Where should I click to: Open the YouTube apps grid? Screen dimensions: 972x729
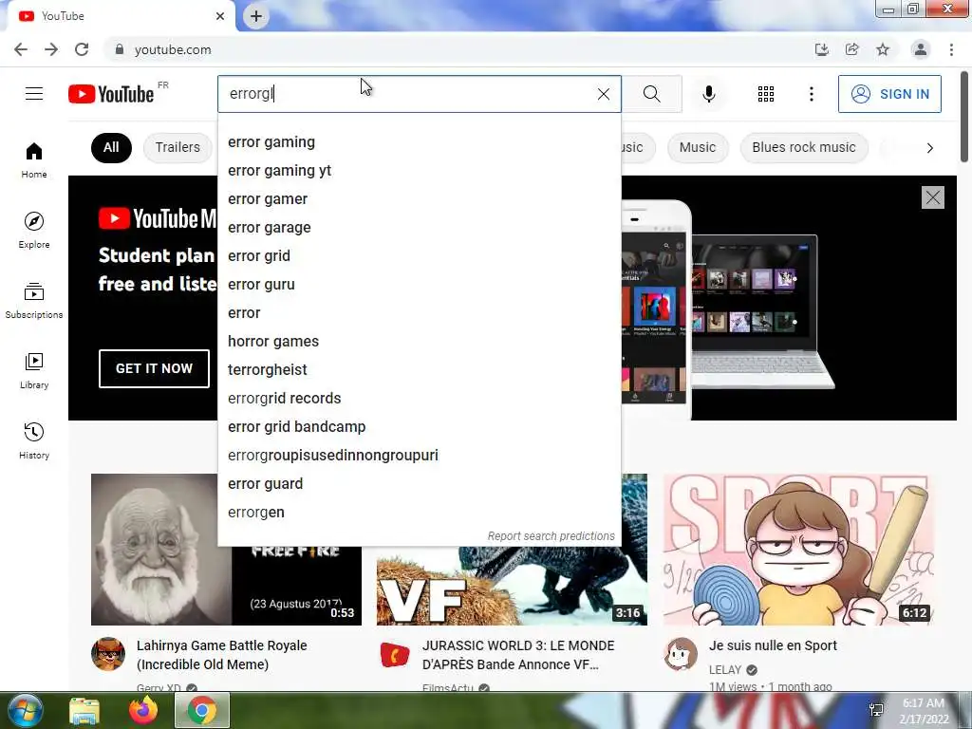point(766,94)
